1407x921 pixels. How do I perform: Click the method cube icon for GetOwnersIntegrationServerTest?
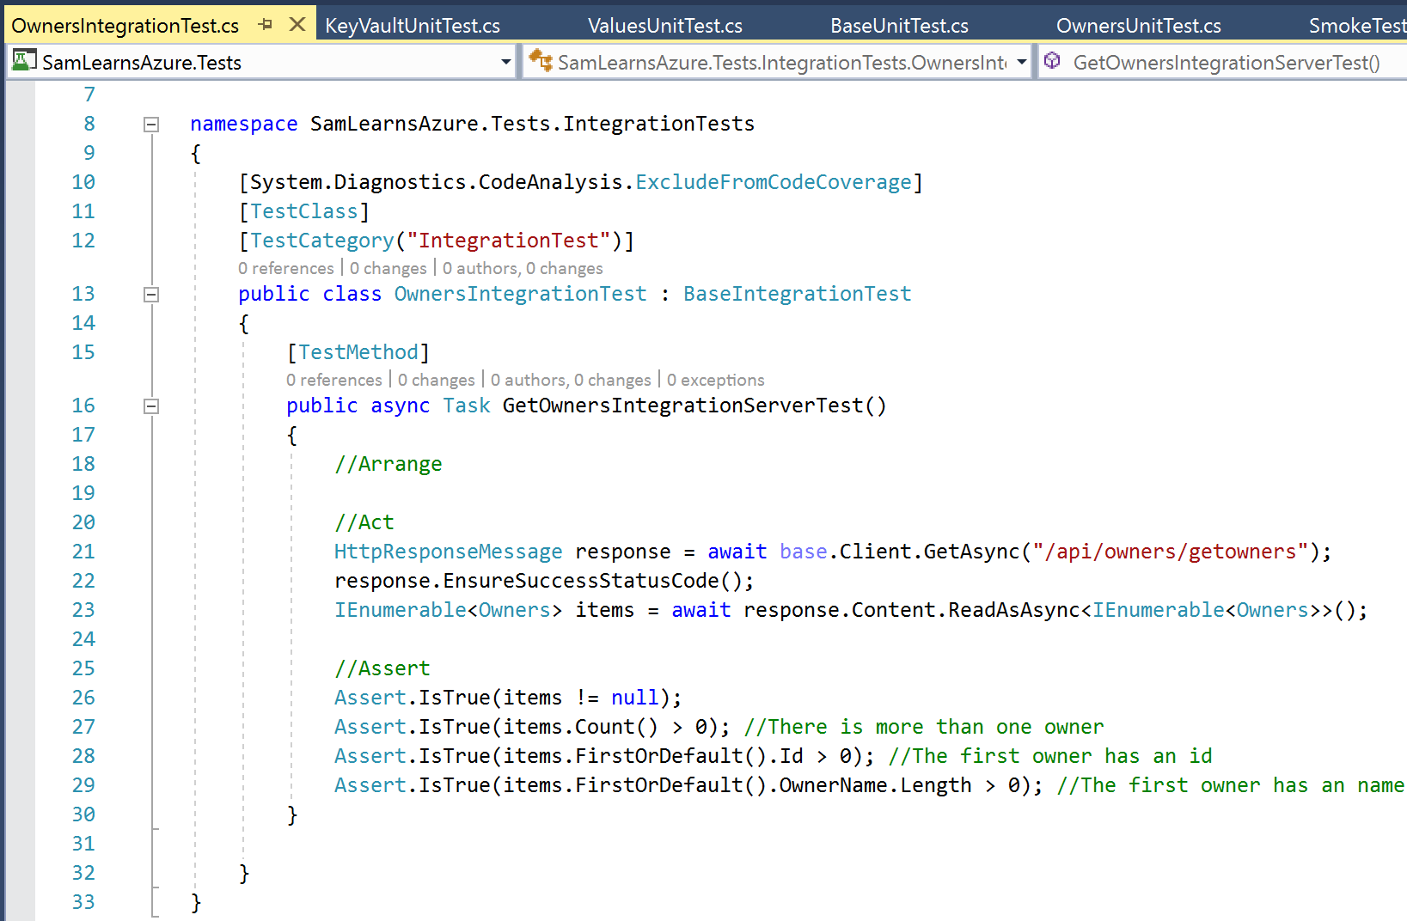click(x=1052, y=61)
